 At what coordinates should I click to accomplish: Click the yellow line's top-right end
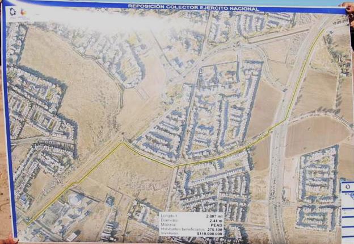pos(324,28)
